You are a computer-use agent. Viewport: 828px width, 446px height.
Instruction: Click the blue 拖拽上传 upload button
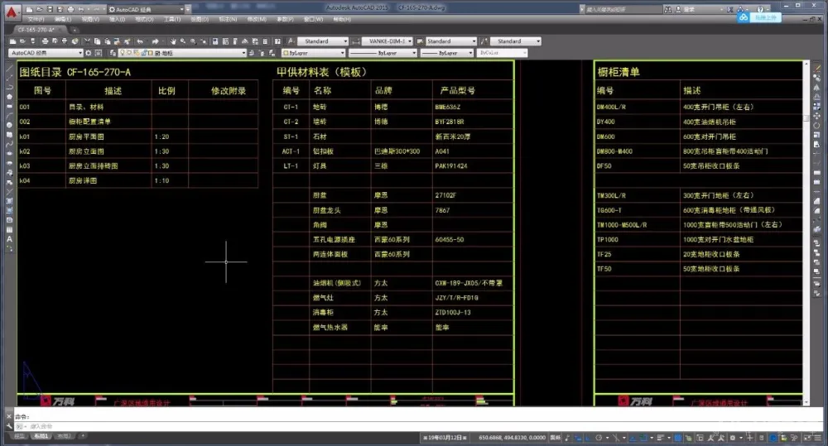tap(759, 17)
